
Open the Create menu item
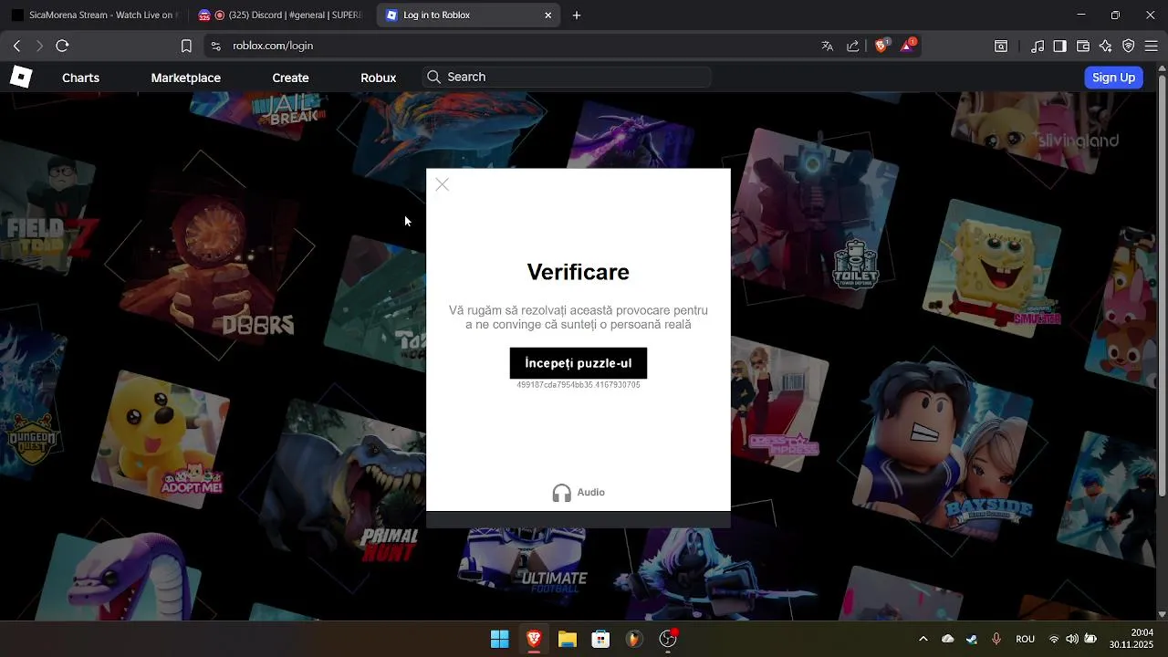click(x=290, y=78)
